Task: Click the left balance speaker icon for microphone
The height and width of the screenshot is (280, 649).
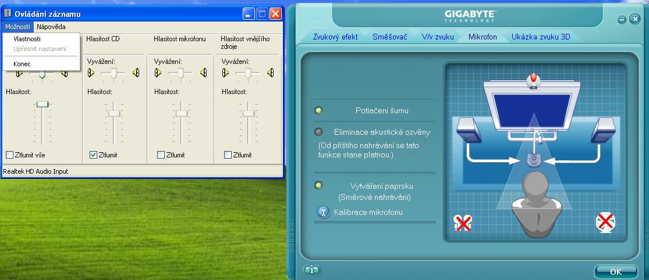Action: point(158,73)
